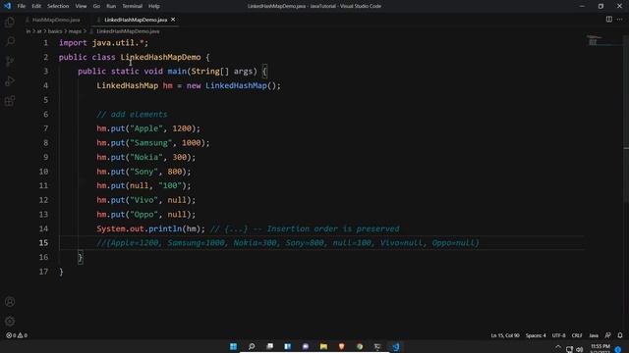Screen dimensions: 629x353
Task: Click the "Vivo" string on line 12
Action: [143, 200]
